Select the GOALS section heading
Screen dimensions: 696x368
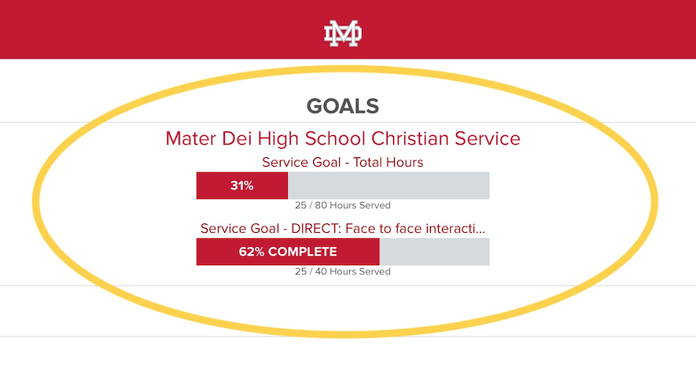click(343, 106)
